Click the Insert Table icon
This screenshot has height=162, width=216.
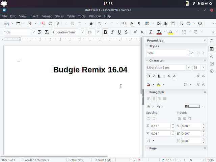(x=147, y=23)
